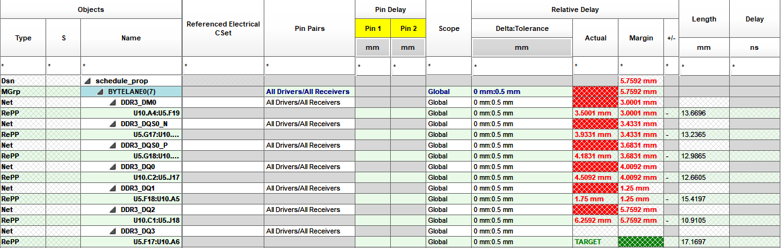
Task: Click the Pin Delay group header
Action: (390, 9)
